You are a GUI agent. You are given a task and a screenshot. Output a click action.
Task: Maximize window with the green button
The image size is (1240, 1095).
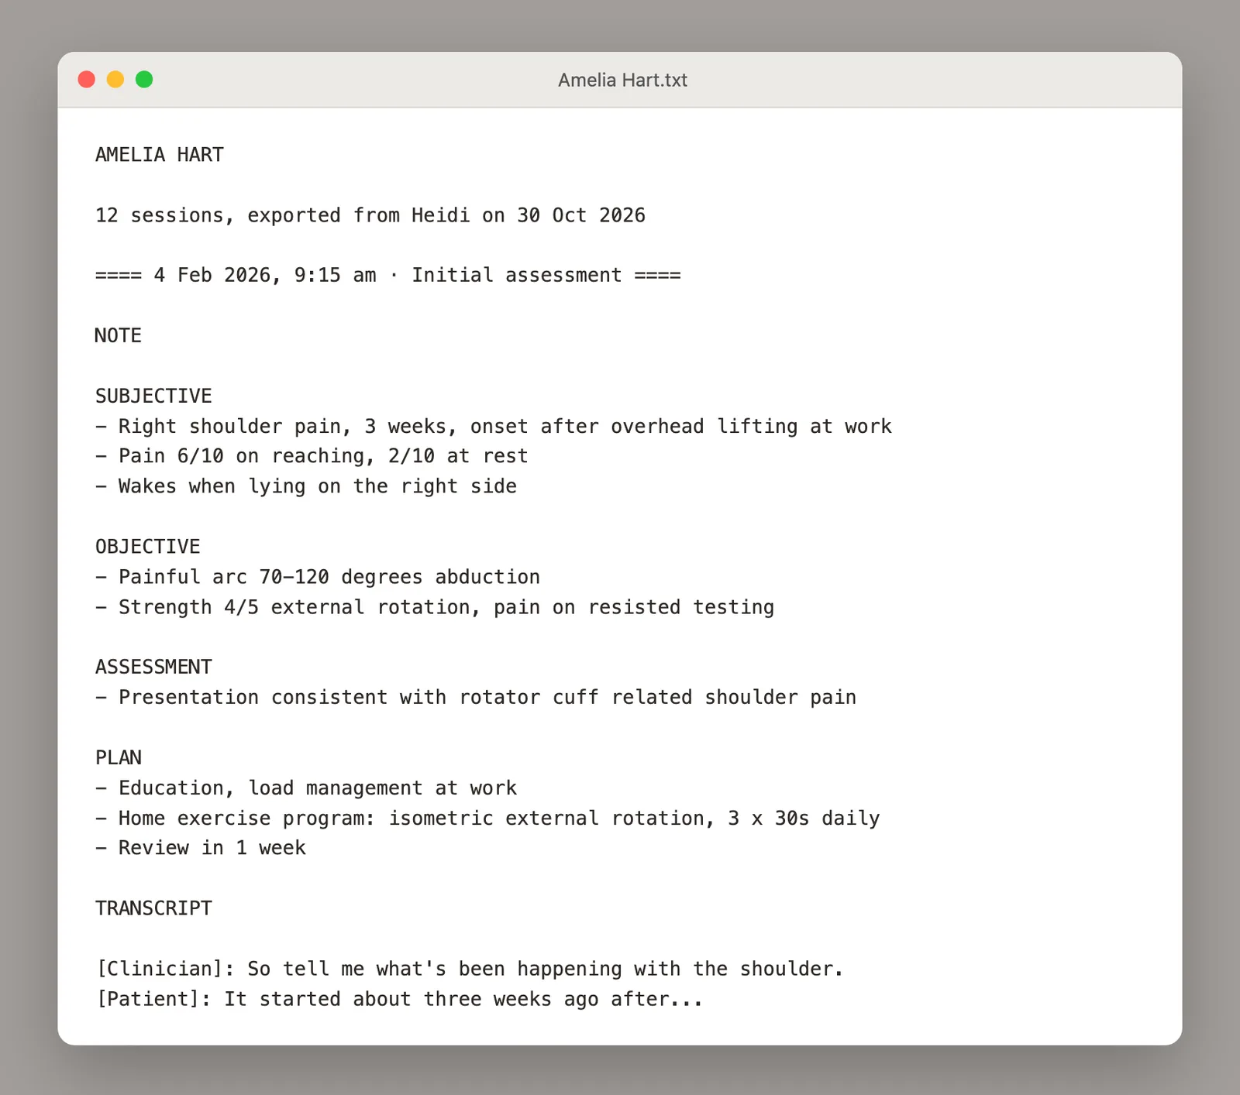click(144, 80)
